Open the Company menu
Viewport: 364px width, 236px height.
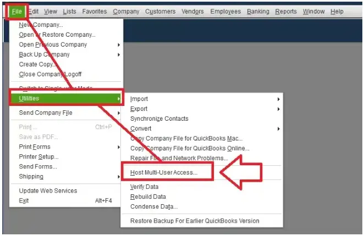(126, 12)
